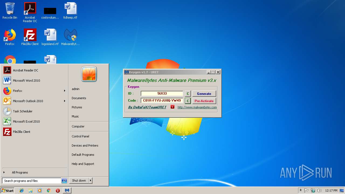Click the search magnifier button
This screenshot has height=194, width=345.
pos(64,181)
